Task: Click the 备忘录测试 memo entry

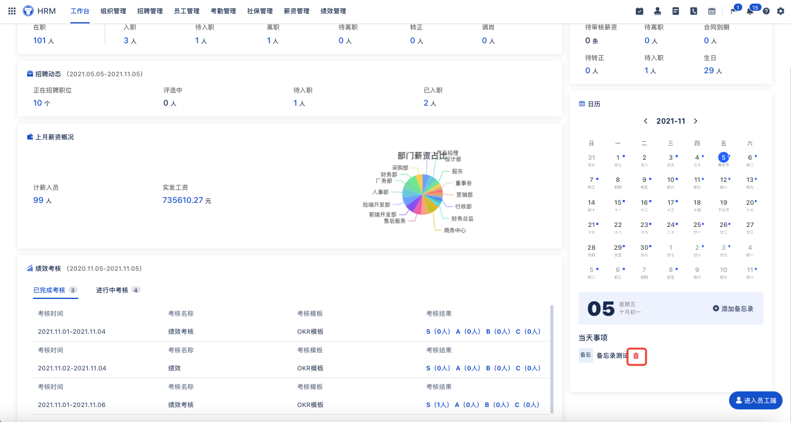Action: [612, 355]
